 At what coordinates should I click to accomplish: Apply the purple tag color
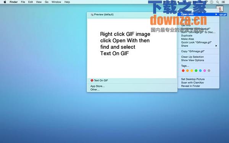click(x=205, y=71)
